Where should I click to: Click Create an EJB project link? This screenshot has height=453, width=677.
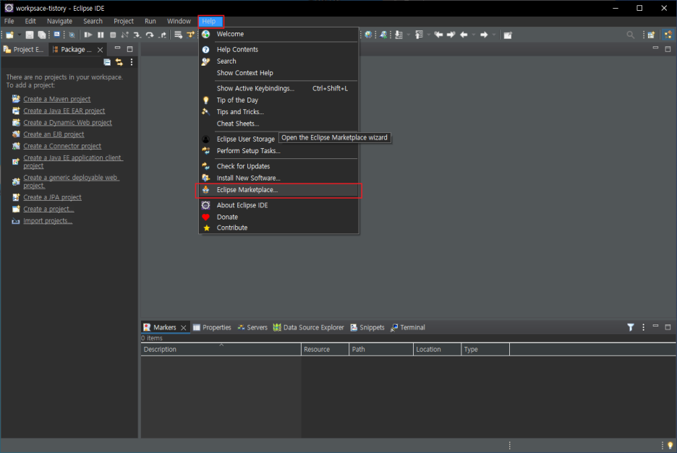(x=54, y=134)
